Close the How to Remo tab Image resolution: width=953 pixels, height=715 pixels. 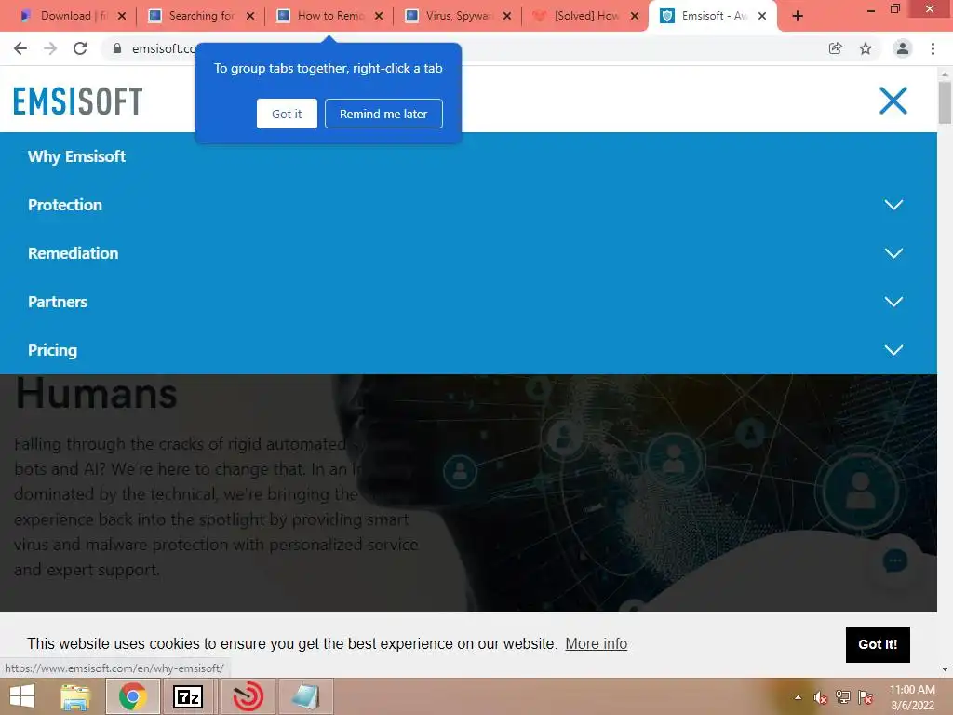pyautogui.click(x=379, y=16)
